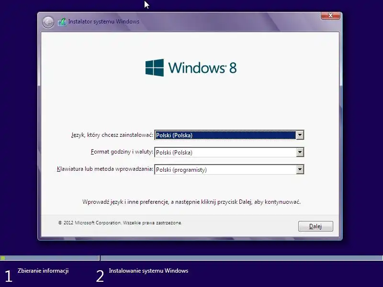Click the 2012 Microsoft Corporation copyright text
Image resolution: width=383 pixels, height=287 pixels.
click(120, 223)
